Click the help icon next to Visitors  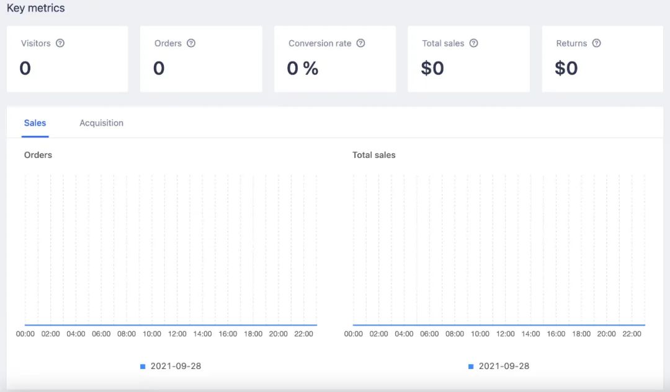click(x=60, y=43)
